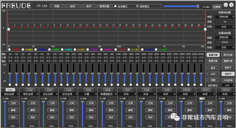Screen dimensions: 236x128
Task: Select the 自动模式 radio option
Action: point(115,6)
